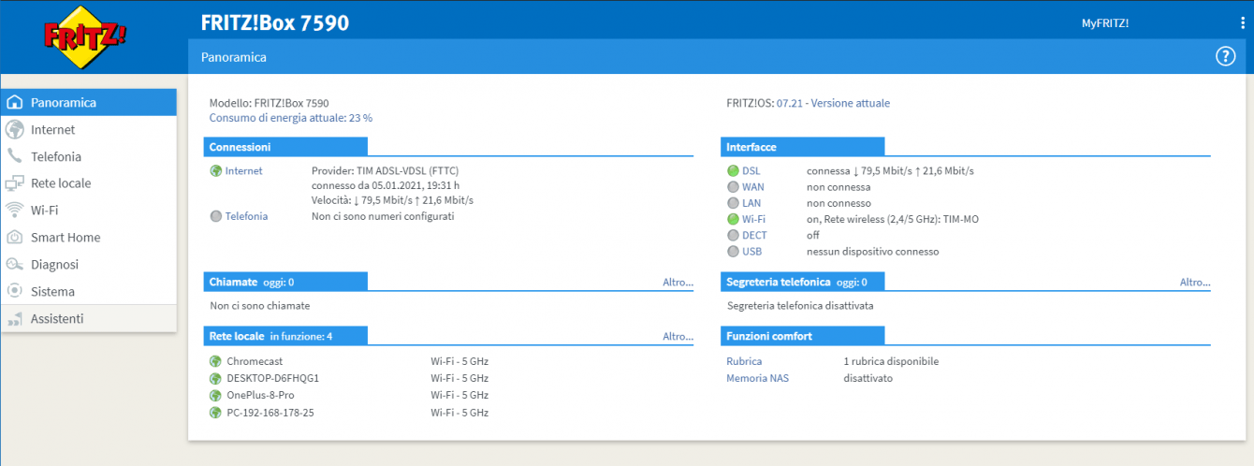
Task: Click the FRITZ! logo
Action: pyautogui.click(x=85, y=37)
